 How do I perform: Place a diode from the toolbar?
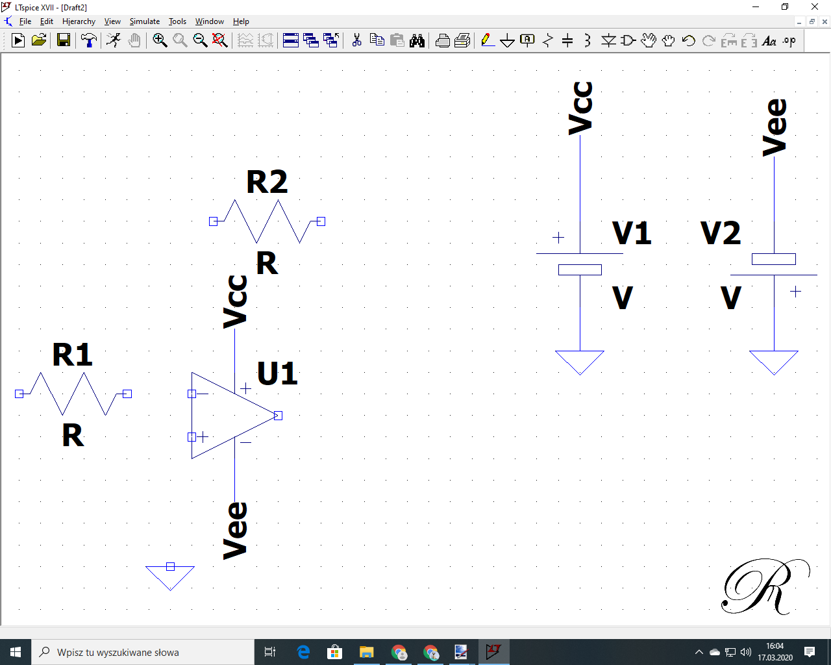point(608,40)
